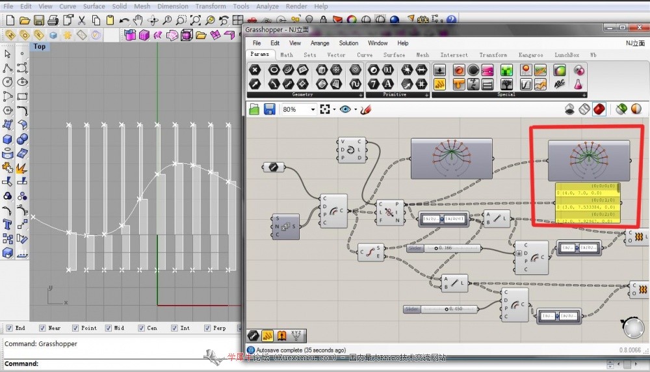
Task: Toggle the Near osnap checkbox
Action: (42, 328)
